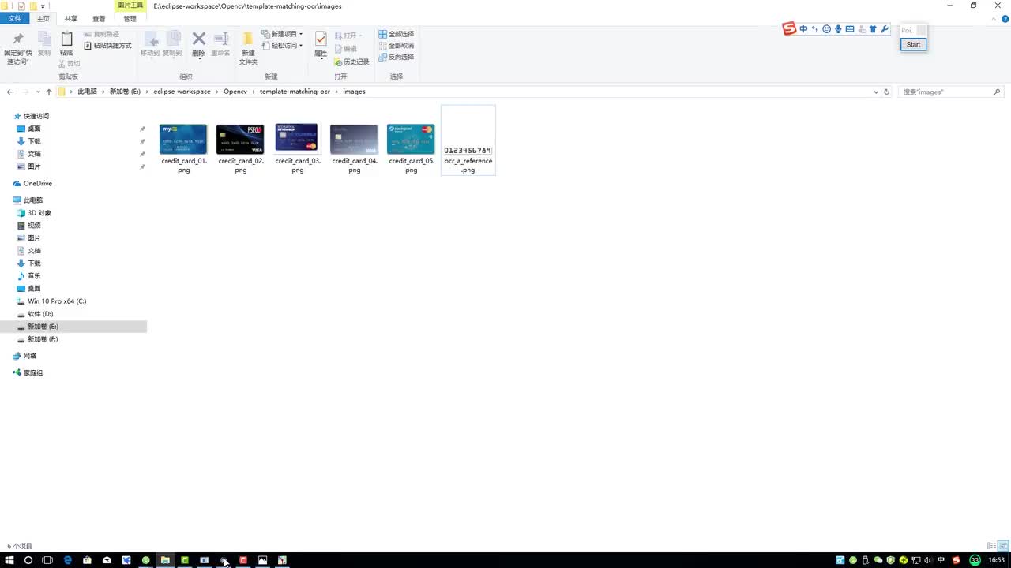This screenshot has width=1011, height=568.
Task: Click the 属性 properties checkmark icon
Action: point(321,39)
